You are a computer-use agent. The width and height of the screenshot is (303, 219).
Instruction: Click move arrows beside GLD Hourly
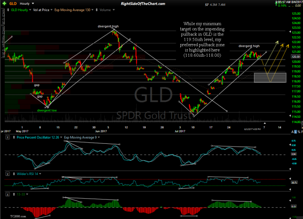[x=8, y=10]
